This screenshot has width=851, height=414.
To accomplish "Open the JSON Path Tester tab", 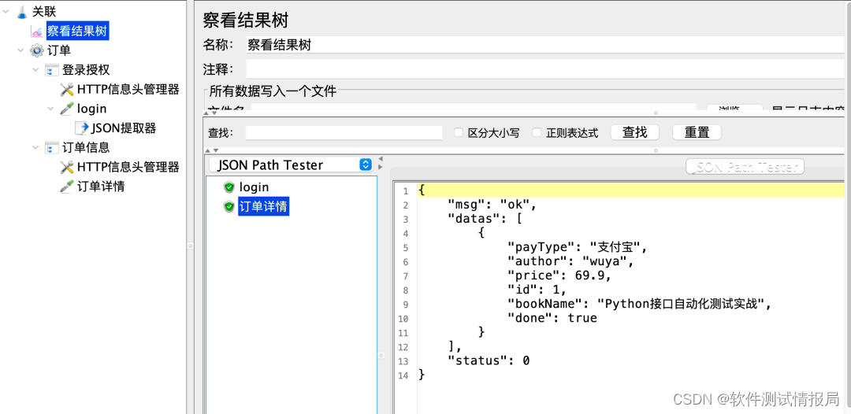I will tap(745, 167).
